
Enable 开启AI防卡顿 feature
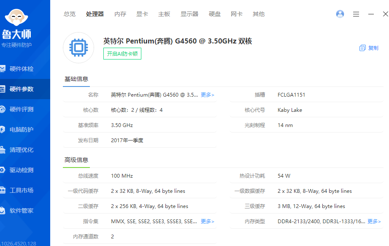pyautogui.click(x=122, y=54)
